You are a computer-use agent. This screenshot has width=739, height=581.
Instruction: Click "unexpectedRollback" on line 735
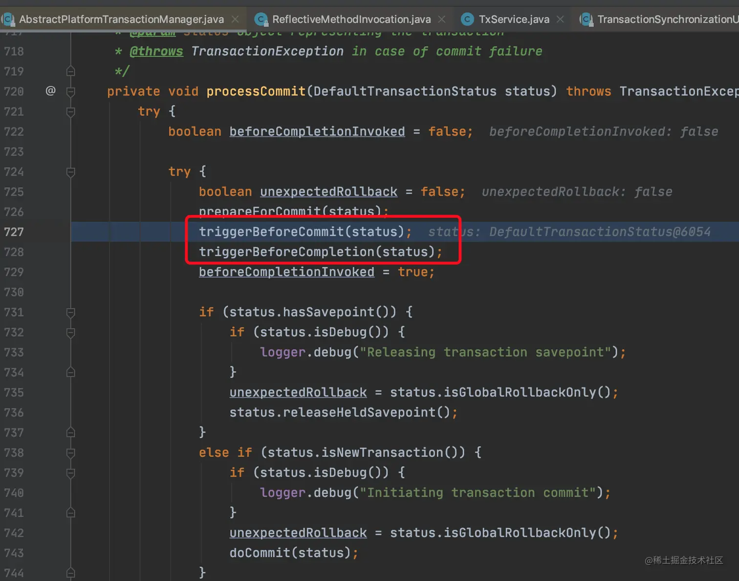click(298, 392)
